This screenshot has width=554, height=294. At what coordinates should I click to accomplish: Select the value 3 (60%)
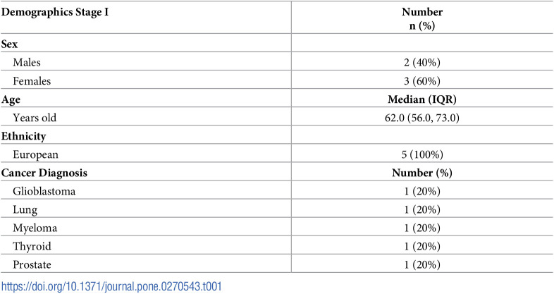(x=422, y=81)
